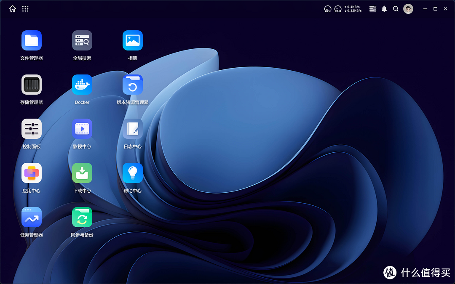This screenshot has width=455, height=284.
Task: Open the 相册 photo album app
Action: click(x=133, y=41)
